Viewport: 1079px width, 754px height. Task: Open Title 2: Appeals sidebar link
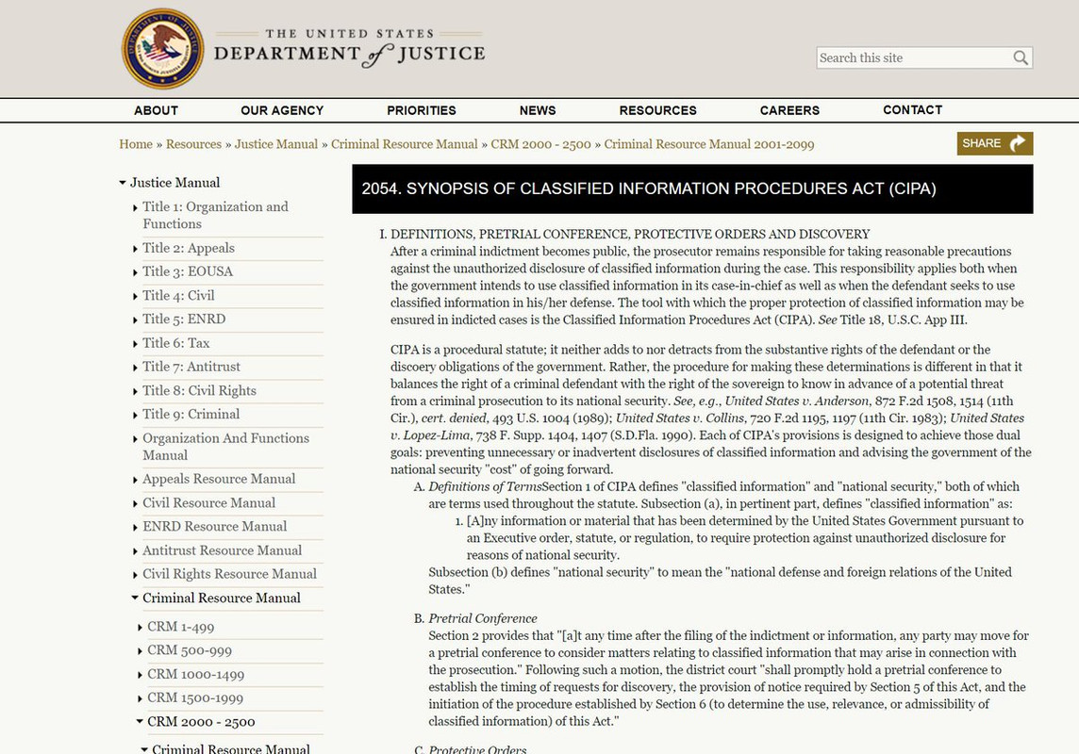[x=189, y=248]
